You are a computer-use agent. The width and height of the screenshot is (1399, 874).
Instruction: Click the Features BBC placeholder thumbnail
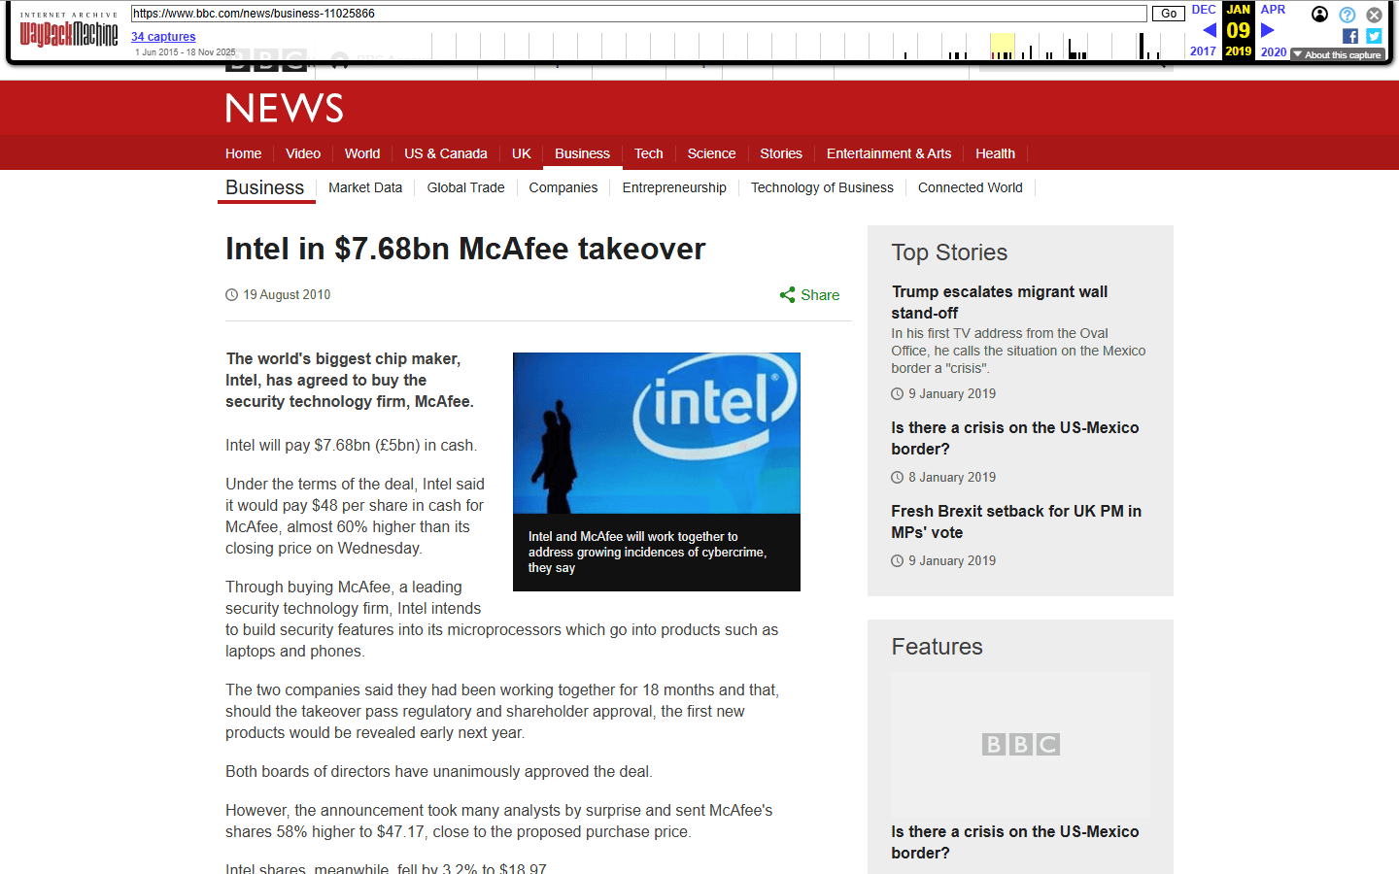[x=1020, y=745]
